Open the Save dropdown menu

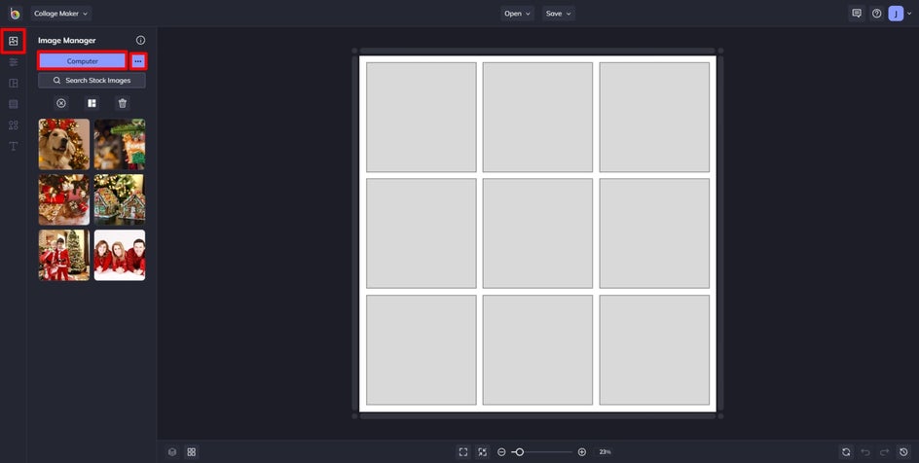point(558,14)
